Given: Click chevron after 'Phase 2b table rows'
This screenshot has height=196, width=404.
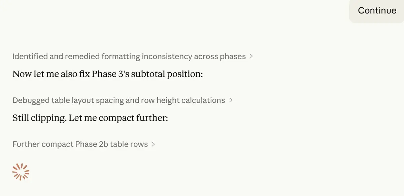Looking at the screenshot, I should [x=154, y=144].
